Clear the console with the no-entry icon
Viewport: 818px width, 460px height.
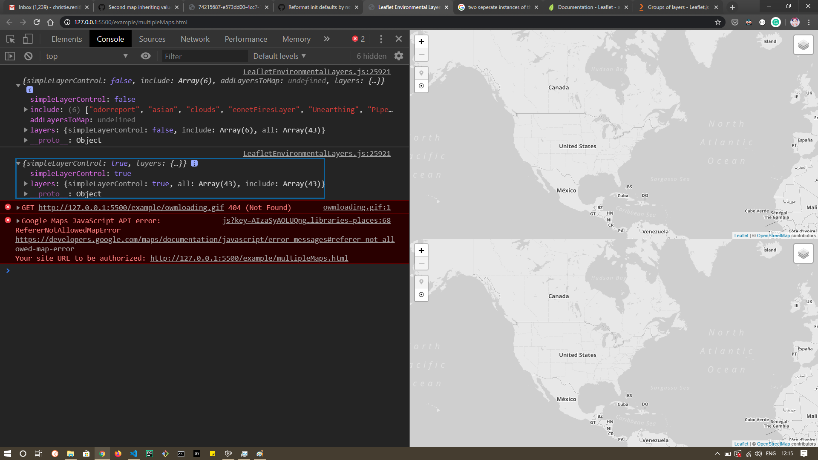click(28, 56)
